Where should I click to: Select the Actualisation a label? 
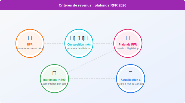131,80
